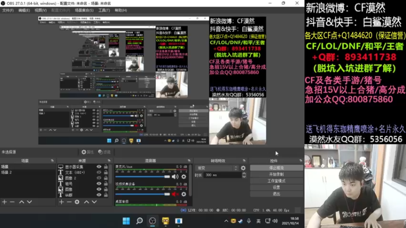Click the image icon of 图像 2 source
This screenshot has width=406, height=228.
(x=60, y=178)
